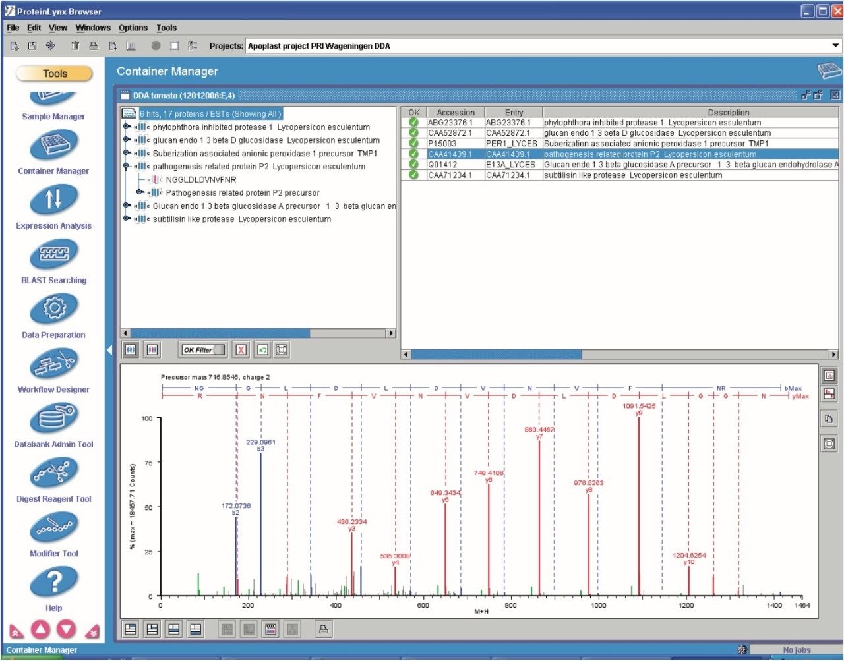Click sidebar scroll down arrow button

pos(66,630)
